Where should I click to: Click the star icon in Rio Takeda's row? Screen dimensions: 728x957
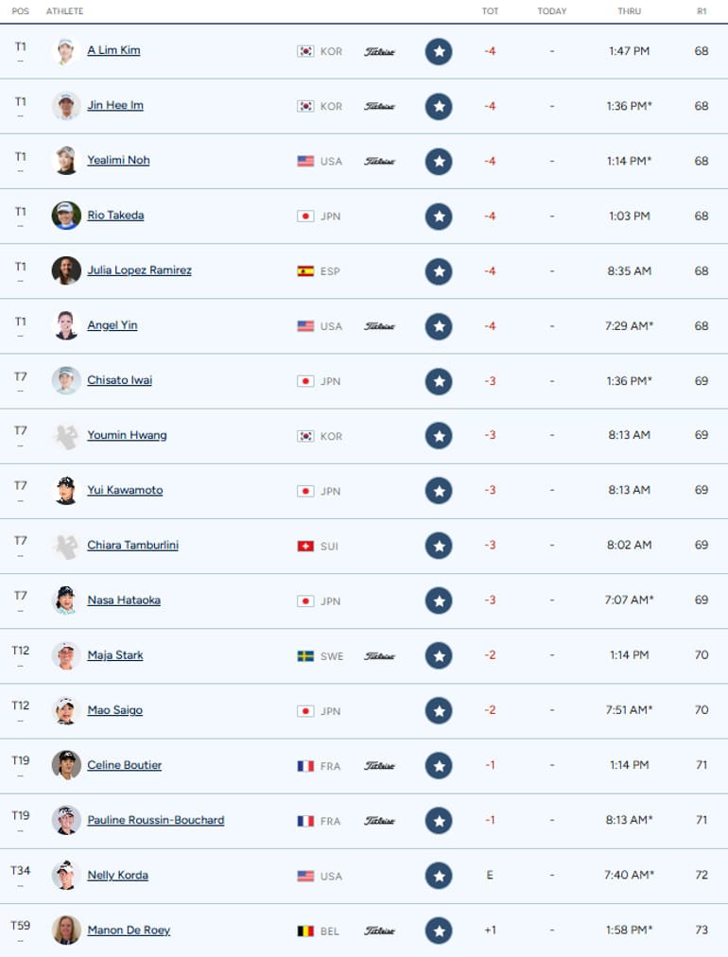[x=438, y=216]
